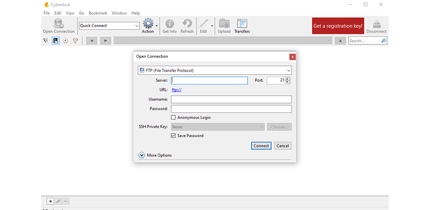Click the Connect button
Viewport: 430px width, 210px height.
tap(261, 146)
